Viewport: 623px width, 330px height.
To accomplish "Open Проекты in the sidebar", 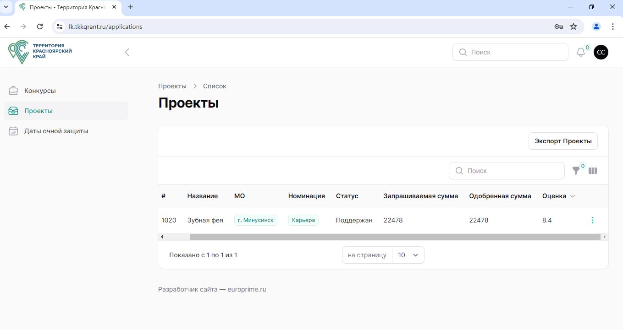I will click(66, 111).
